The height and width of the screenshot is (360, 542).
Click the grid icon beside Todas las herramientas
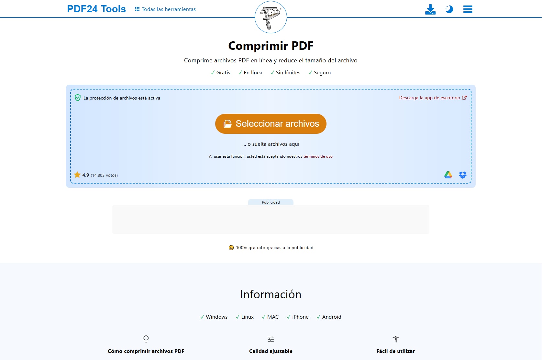coord(137,9)
